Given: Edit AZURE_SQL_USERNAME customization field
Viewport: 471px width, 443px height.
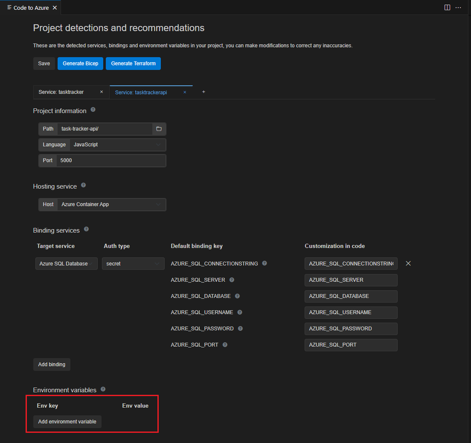Looking at the screenshot, I should pos(351,312).
